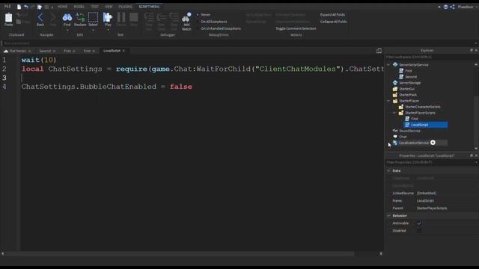Viewport: 479px width, 269px height.
Task: Select LocalizationService in Explorer
Action: click(414, 143)
